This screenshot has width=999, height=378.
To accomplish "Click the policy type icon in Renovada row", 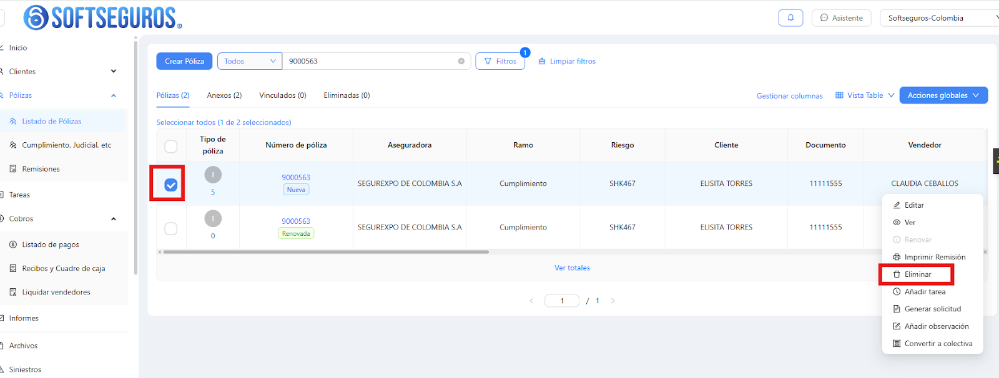I will click(x=213, y=218).
